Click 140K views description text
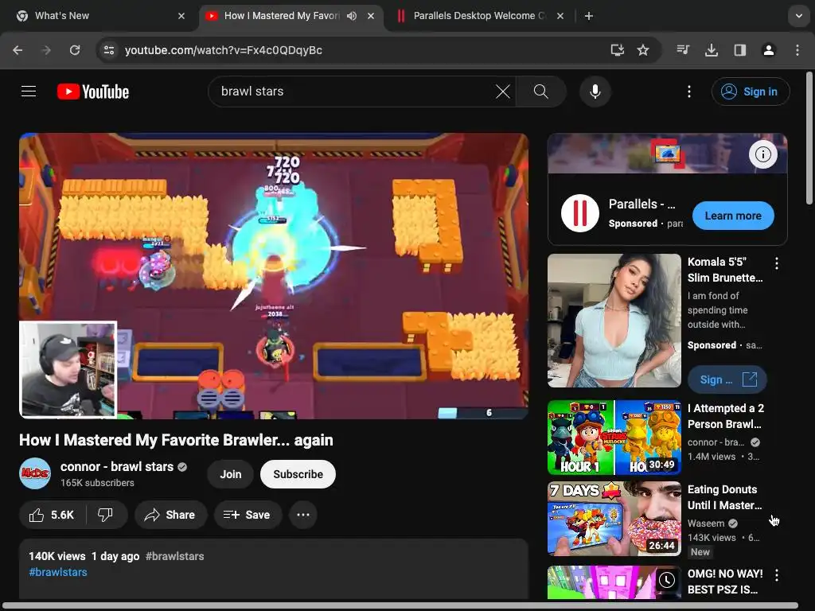 [57, 556]
